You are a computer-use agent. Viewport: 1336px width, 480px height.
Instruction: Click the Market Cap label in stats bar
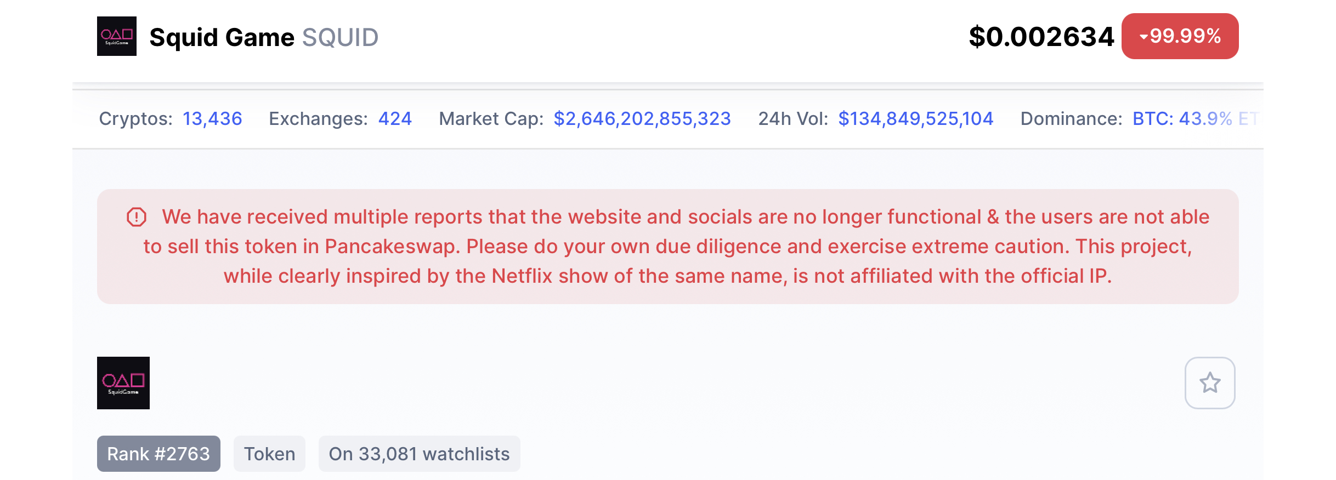click(491, 118)
